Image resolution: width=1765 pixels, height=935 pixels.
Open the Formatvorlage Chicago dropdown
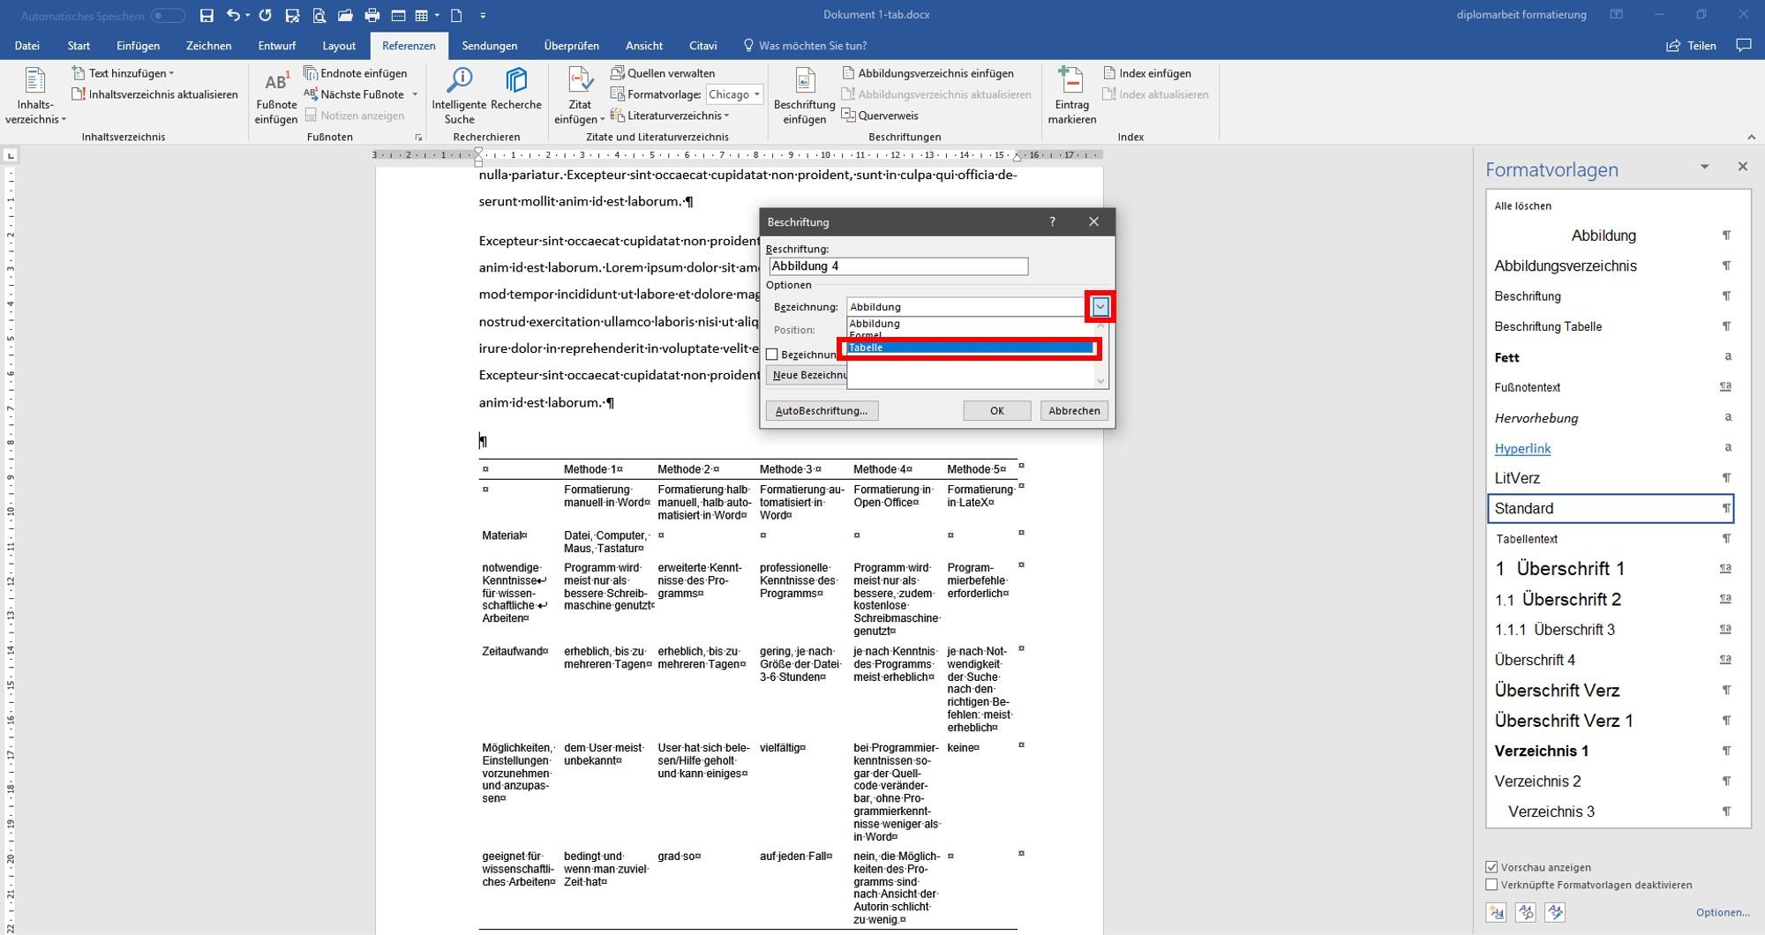[734, 94]
